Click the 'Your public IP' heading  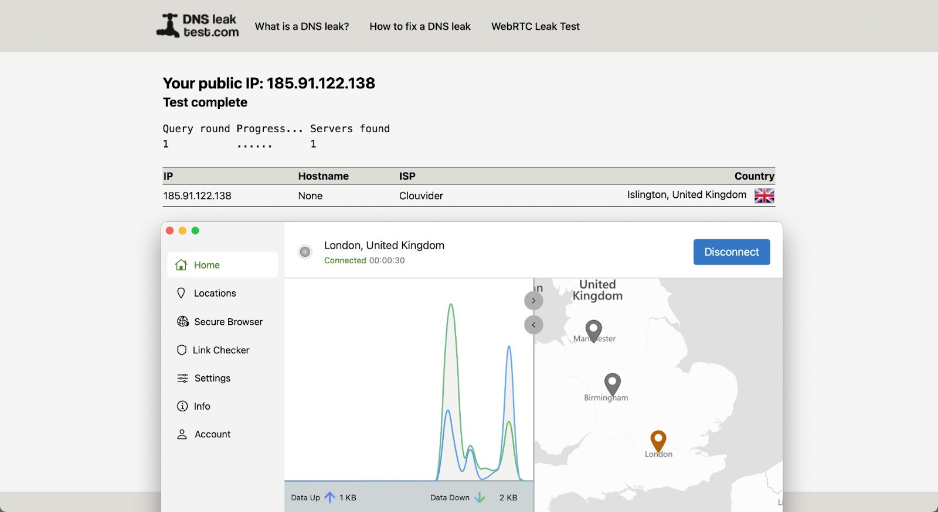click(x=269, y=83)
